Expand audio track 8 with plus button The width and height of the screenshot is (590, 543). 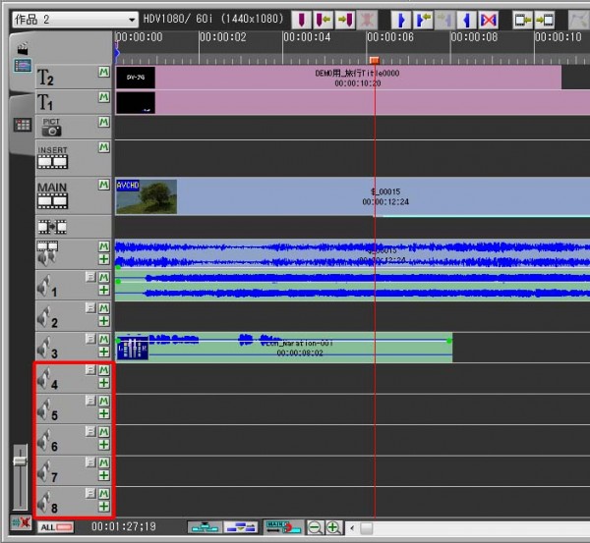coord(103,507)
